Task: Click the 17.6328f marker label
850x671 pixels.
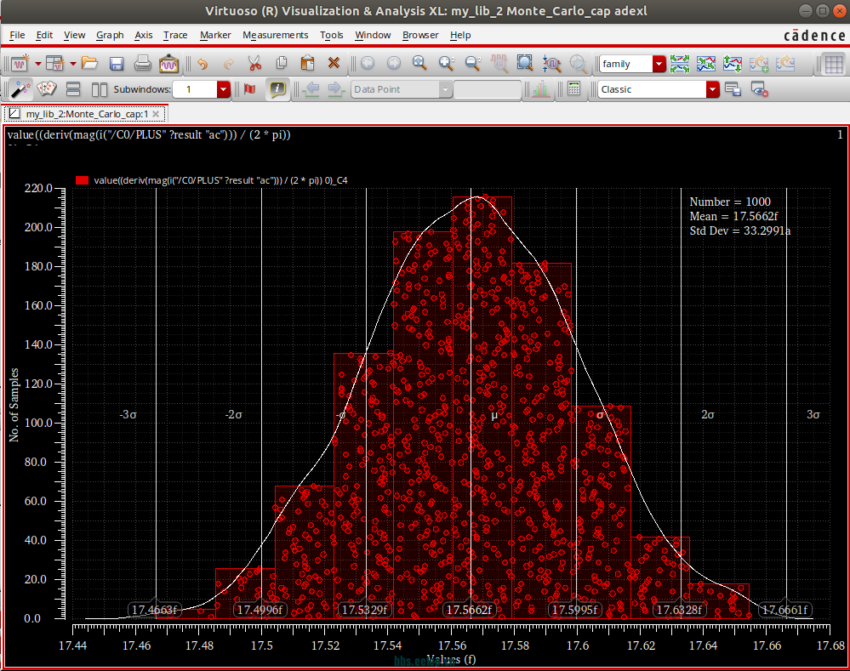Action: 679,610
